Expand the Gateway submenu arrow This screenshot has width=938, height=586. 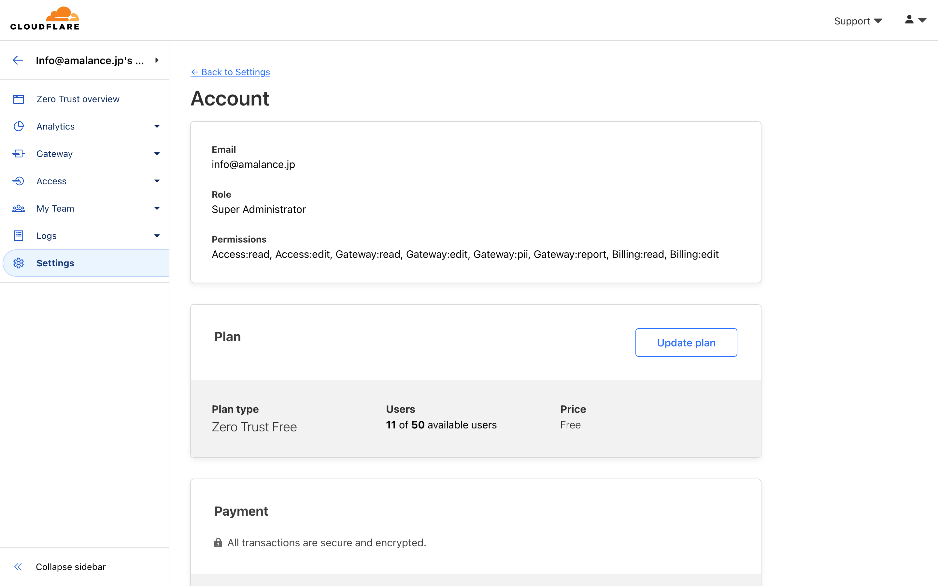157,154
